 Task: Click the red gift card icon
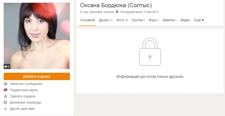[5, 90]
